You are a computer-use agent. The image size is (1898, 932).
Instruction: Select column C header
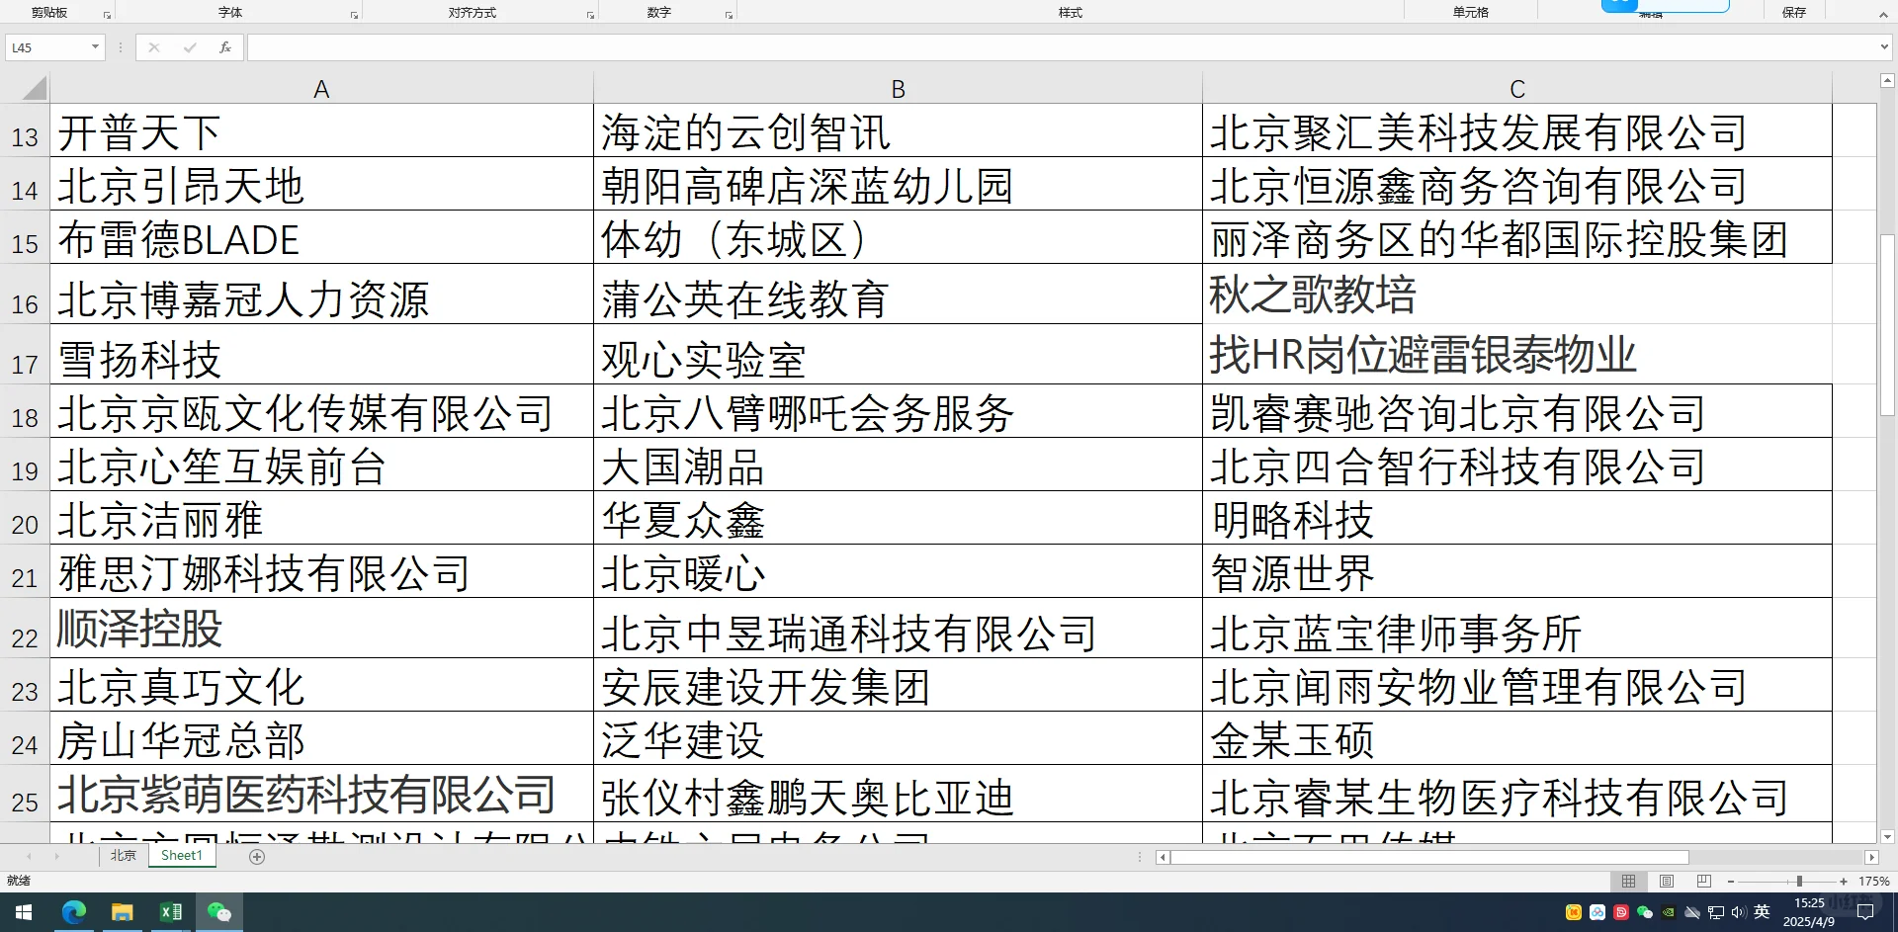[x=1517, y=89]
